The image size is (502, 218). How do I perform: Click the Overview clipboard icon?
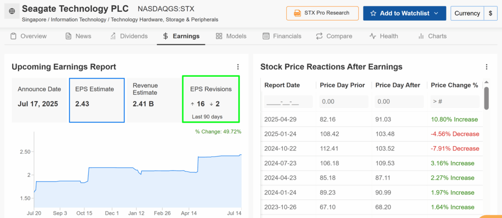[13, 36]
